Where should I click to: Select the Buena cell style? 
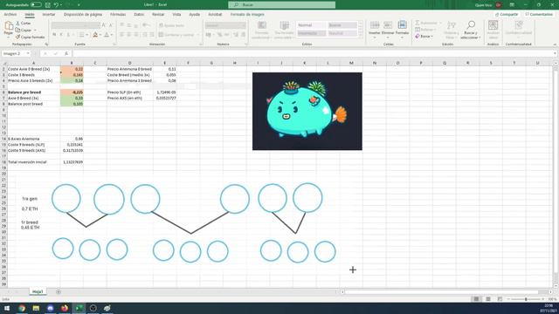[x=342, y=25]
